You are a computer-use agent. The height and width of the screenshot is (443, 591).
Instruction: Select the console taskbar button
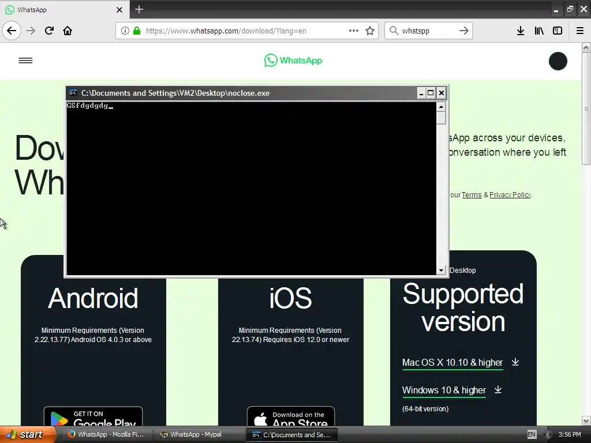coord(291,434)
